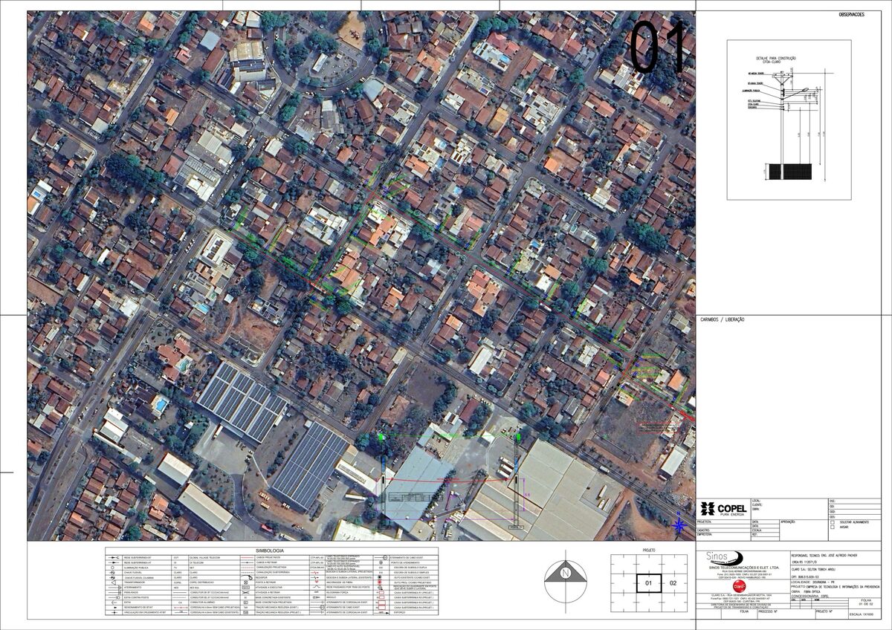Click the Responsável Técnico line

(824, 555)
